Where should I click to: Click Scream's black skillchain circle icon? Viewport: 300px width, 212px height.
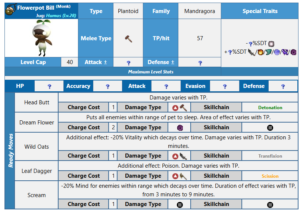(x=270, y=205)
